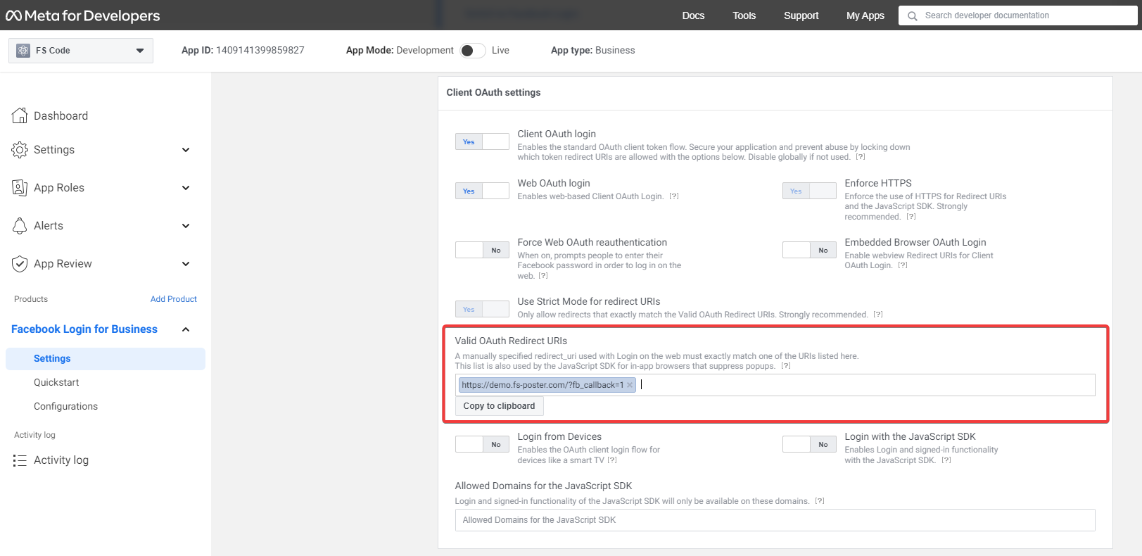
Task: Click the App Review shield icon
Action: [x=20, y=263]
